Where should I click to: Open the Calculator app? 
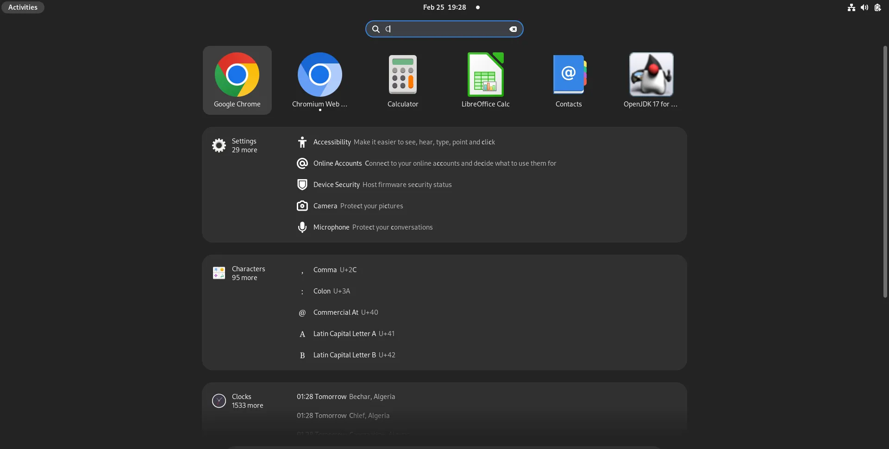coord(403,80)
